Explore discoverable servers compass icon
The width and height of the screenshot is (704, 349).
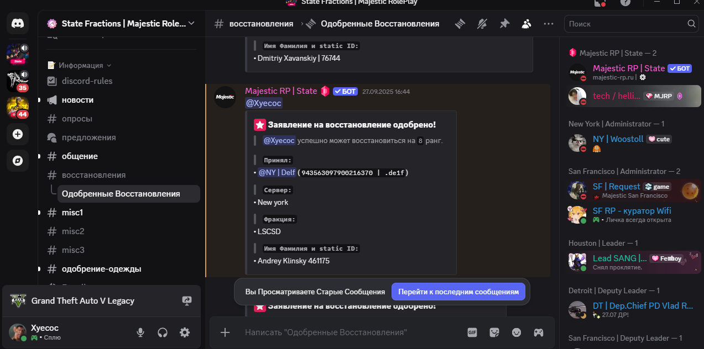18,161
